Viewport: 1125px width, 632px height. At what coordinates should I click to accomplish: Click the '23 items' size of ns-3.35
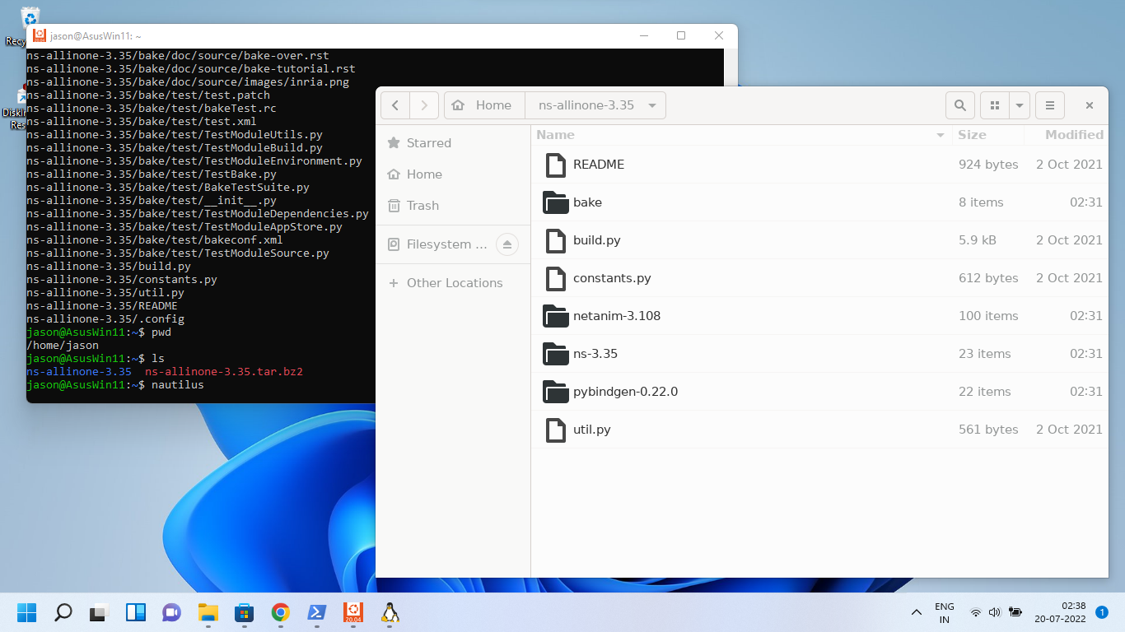(x=984, y=354)
